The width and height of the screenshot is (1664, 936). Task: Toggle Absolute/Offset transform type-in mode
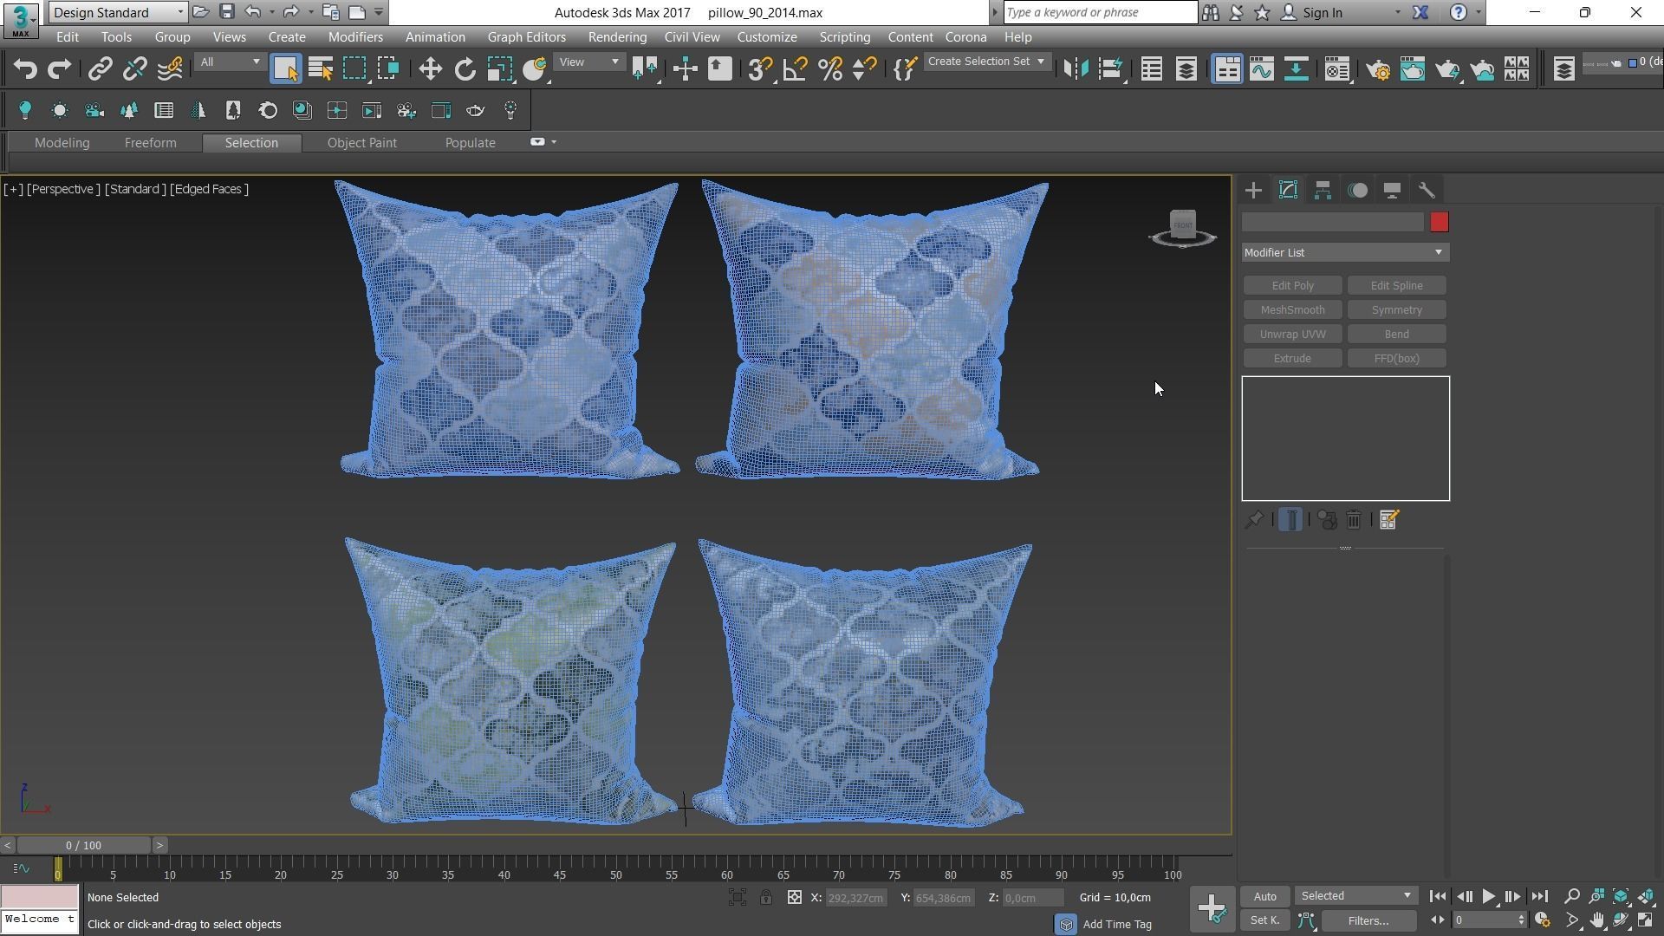pos(794,898)
